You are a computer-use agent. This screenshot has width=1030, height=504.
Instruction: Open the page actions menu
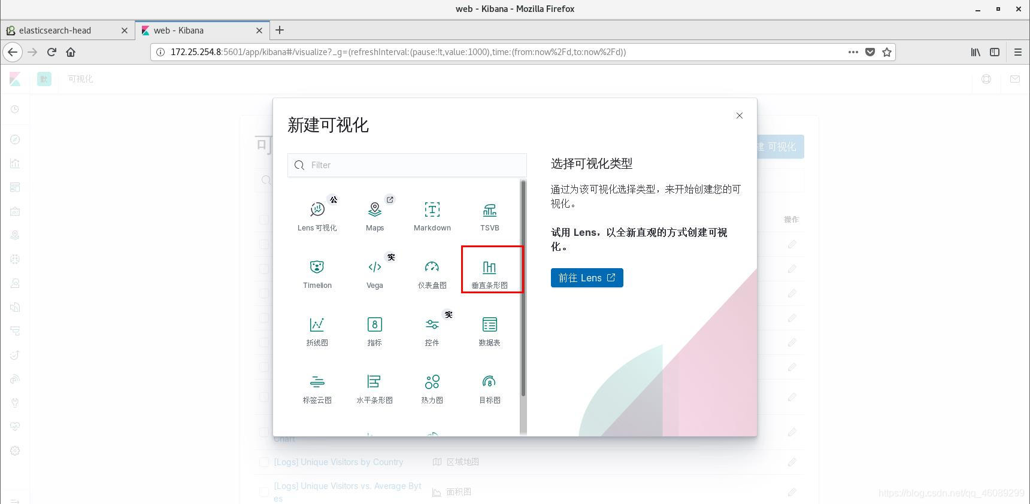[x=853, y=52]
